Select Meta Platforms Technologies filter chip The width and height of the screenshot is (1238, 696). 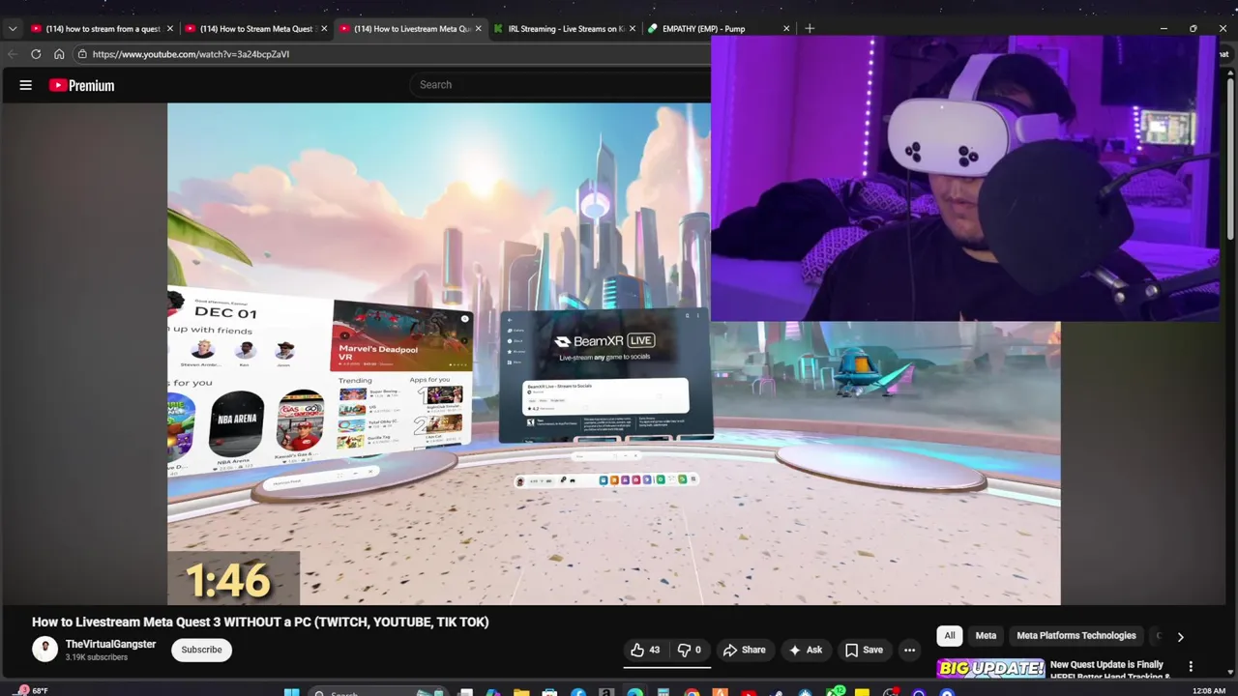click(x=1076, y=635)
